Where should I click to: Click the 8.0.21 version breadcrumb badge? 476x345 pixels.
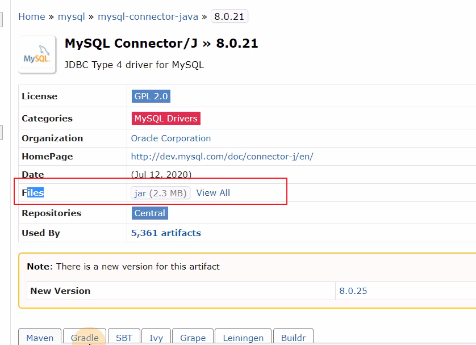pyautogui.click(x=229, y=16)
